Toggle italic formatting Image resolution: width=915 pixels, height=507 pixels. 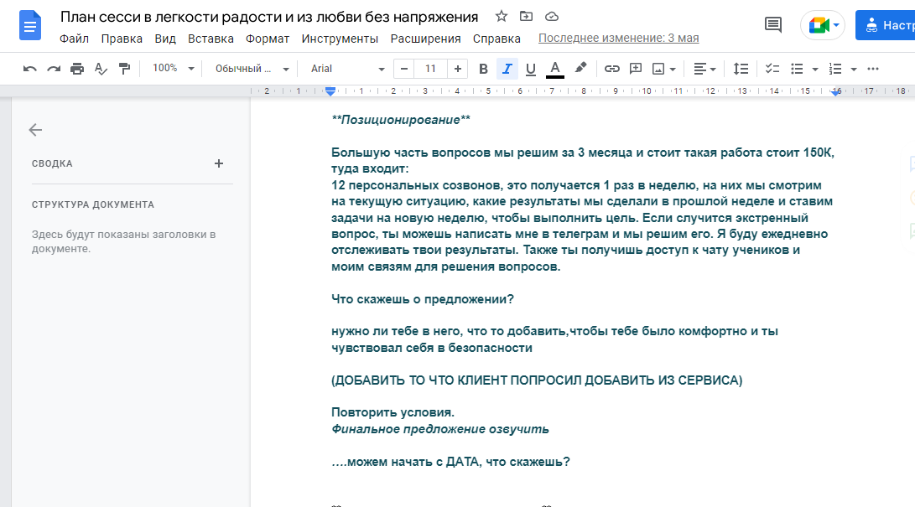click(x=507, y=69)
